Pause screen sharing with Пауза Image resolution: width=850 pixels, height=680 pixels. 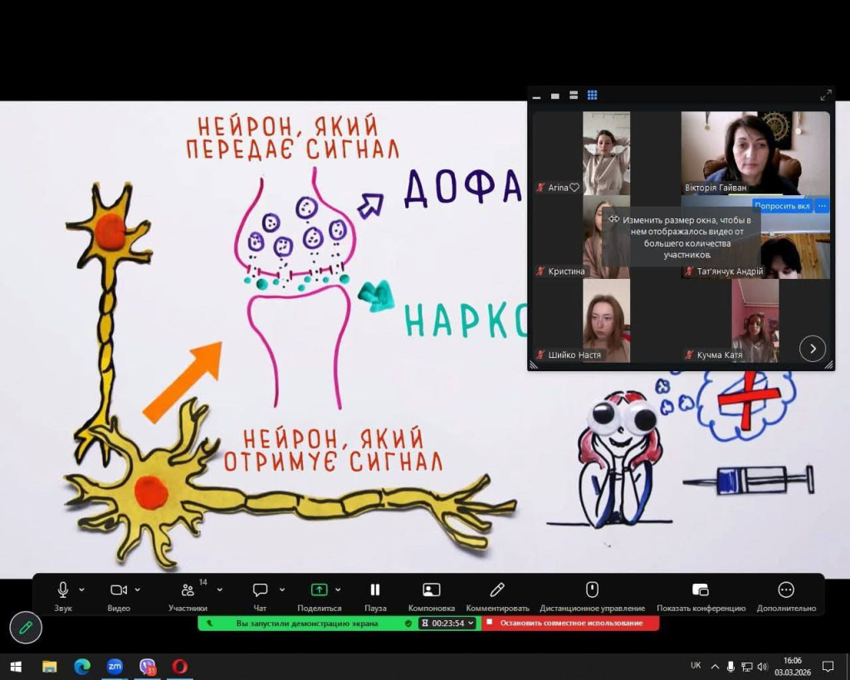coord(375,590)
